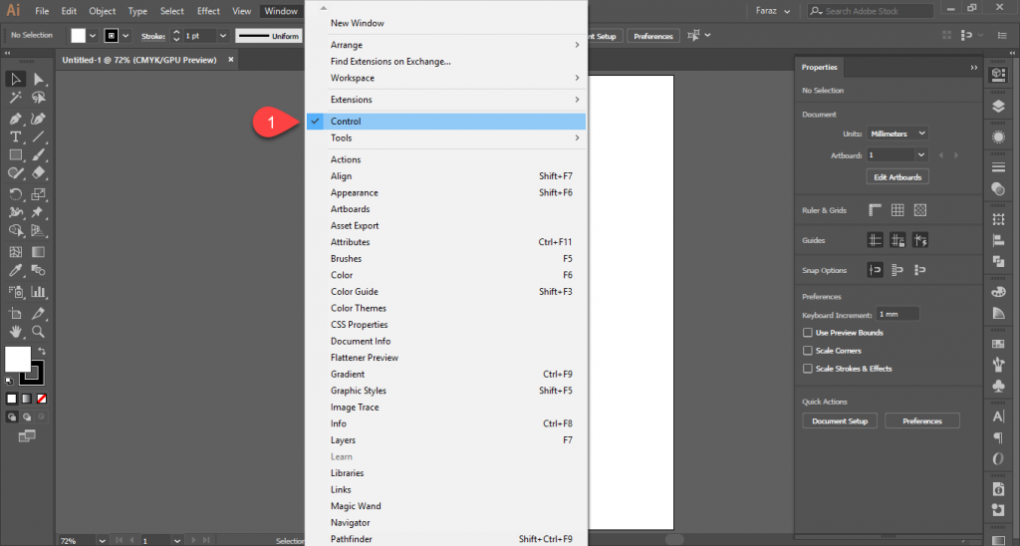Click Document Setup under Quick Actions
The width and height of the screenshot is (1020, 546).
tap(839, 421)
